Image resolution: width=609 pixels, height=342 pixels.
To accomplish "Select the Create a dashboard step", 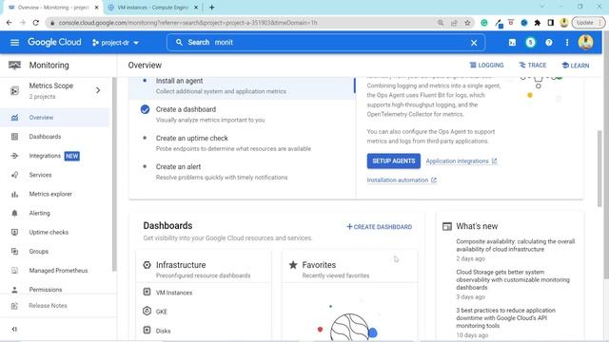I will tap(242, 114).
